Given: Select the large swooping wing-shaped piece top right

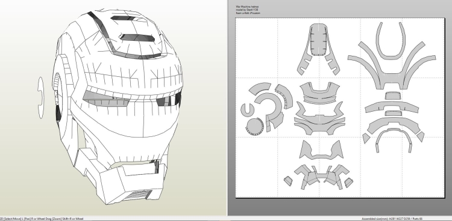Looking at the screenshot, I should 392,66.
